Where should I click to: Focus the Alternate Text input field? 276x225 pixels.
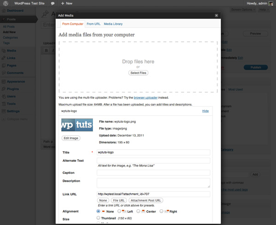coord(153,160)
